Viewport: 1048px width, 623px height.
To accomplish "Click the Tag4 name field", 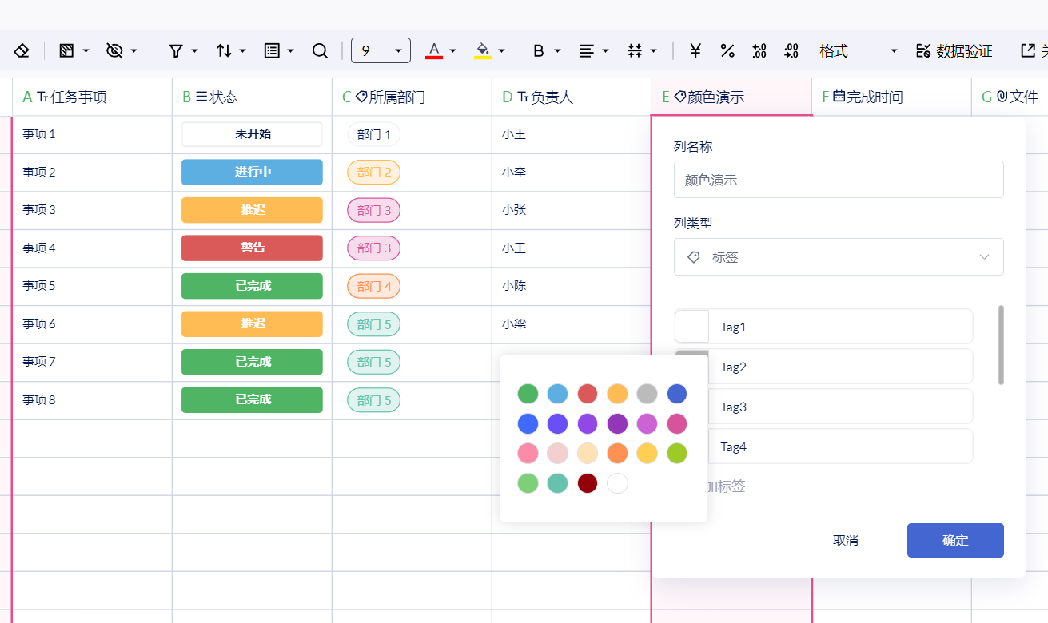I will click(x=841, y=446).
